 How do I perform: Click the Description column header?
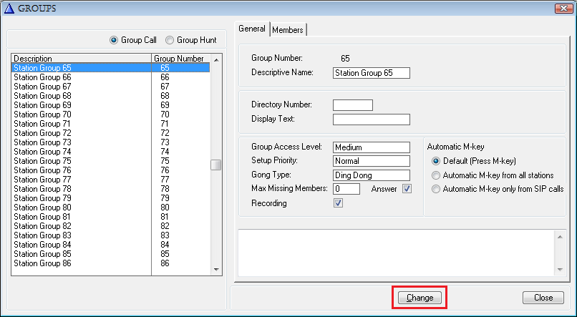tap(82, 59)
